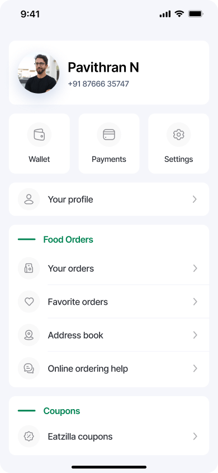
Task: Expand Online ordering help via chevron
Action: 195,368
